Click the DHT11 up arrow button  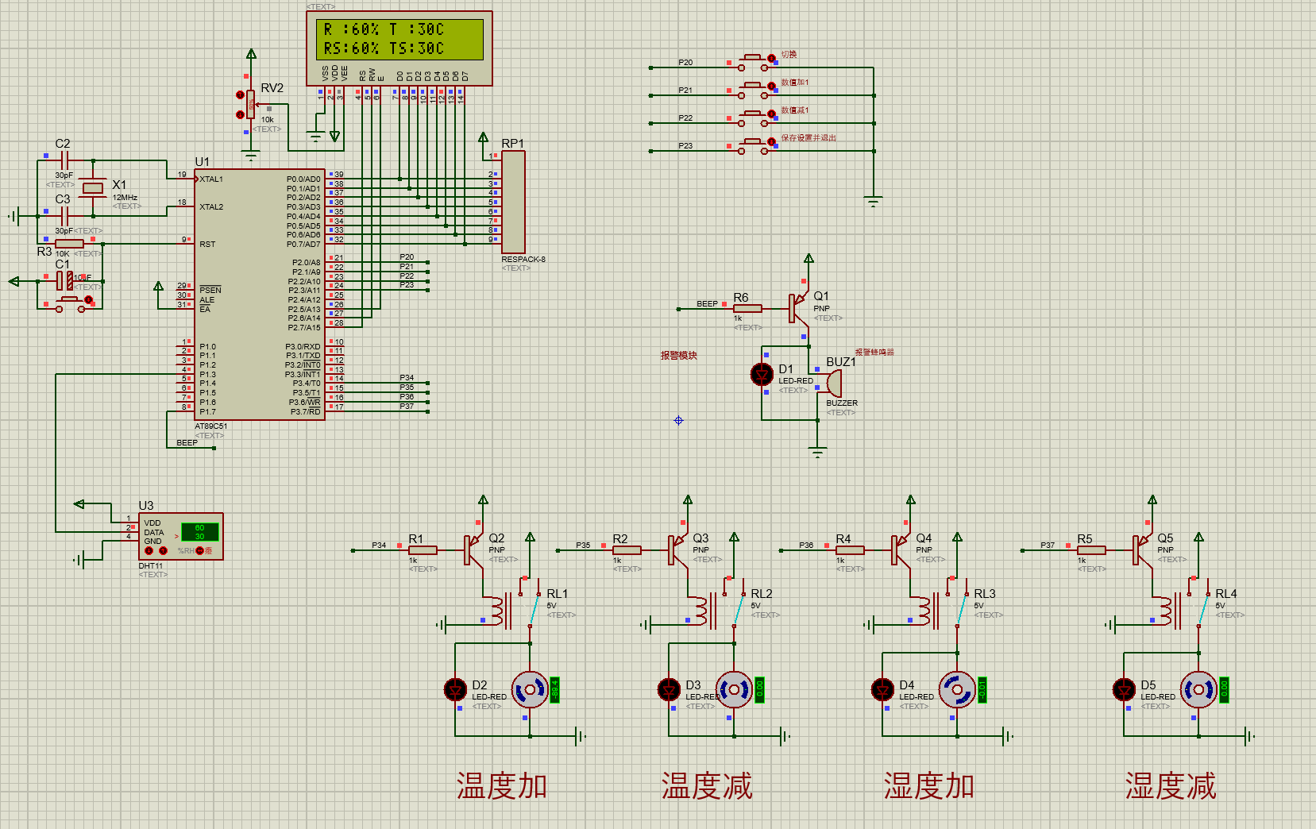pyautogui.click(x=163, y=550)
